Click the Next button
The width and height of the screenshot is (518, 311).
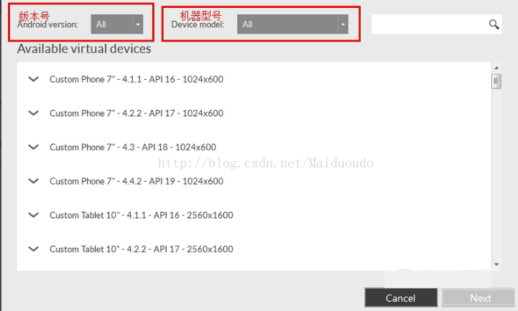481,298
